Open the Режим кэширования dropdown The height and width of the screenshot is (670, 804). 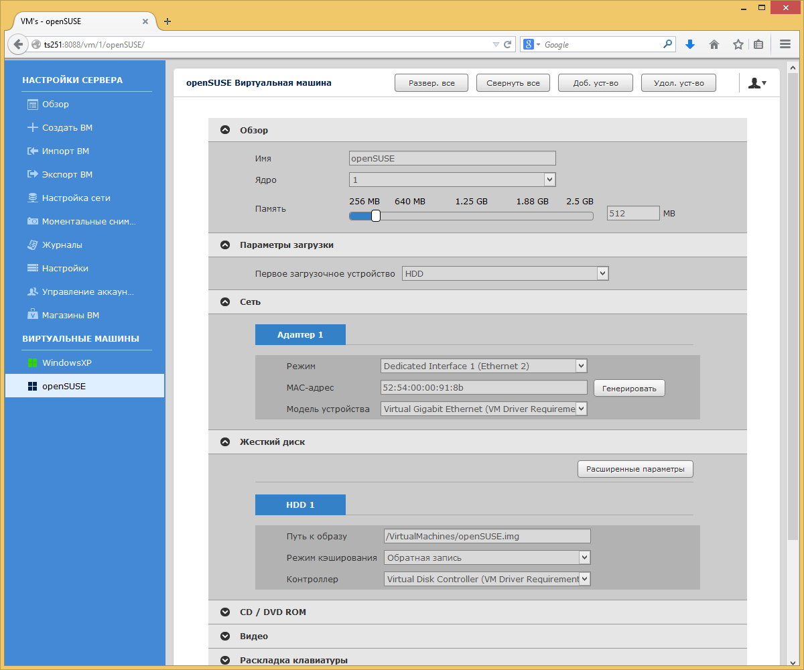pos(487,557)
